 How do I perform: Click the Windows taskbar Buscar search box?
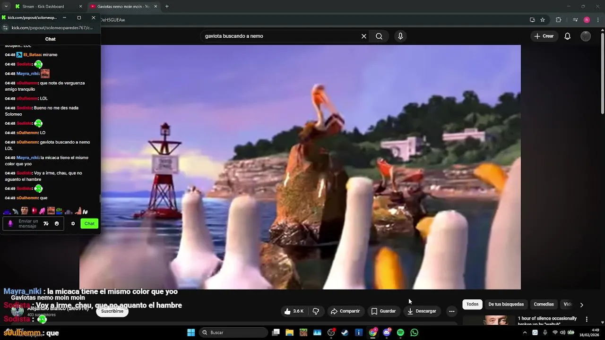[233, 332]
